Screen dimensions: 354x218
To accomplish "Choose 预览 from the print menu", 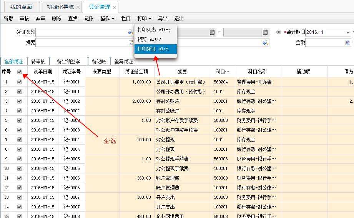I will (156, 39).
